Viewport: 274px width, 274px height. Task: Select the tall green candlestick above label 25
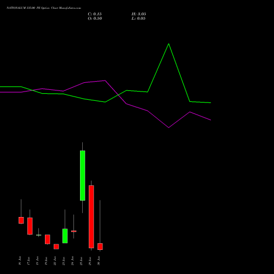click(x=82, y=175)
